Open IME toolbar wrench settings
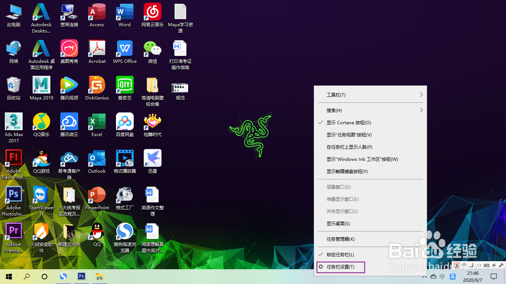 [501, 265]
